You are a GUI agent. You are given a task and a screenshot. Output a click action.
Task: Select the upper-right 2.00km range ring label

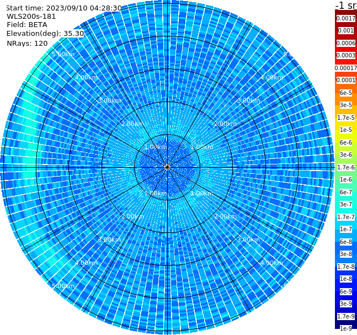tap(225, 124)
